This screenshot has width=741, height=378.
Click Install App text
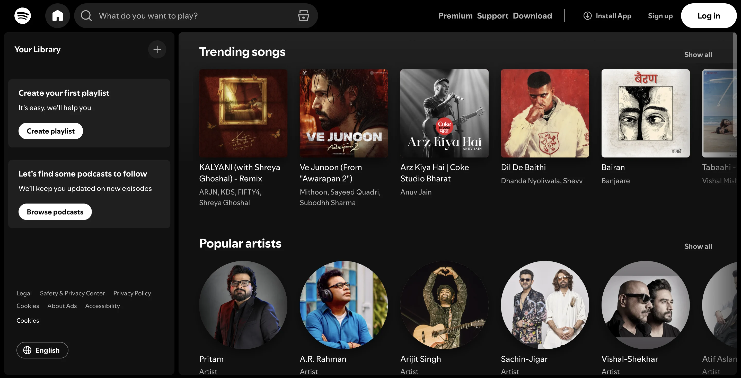[613, 16]
